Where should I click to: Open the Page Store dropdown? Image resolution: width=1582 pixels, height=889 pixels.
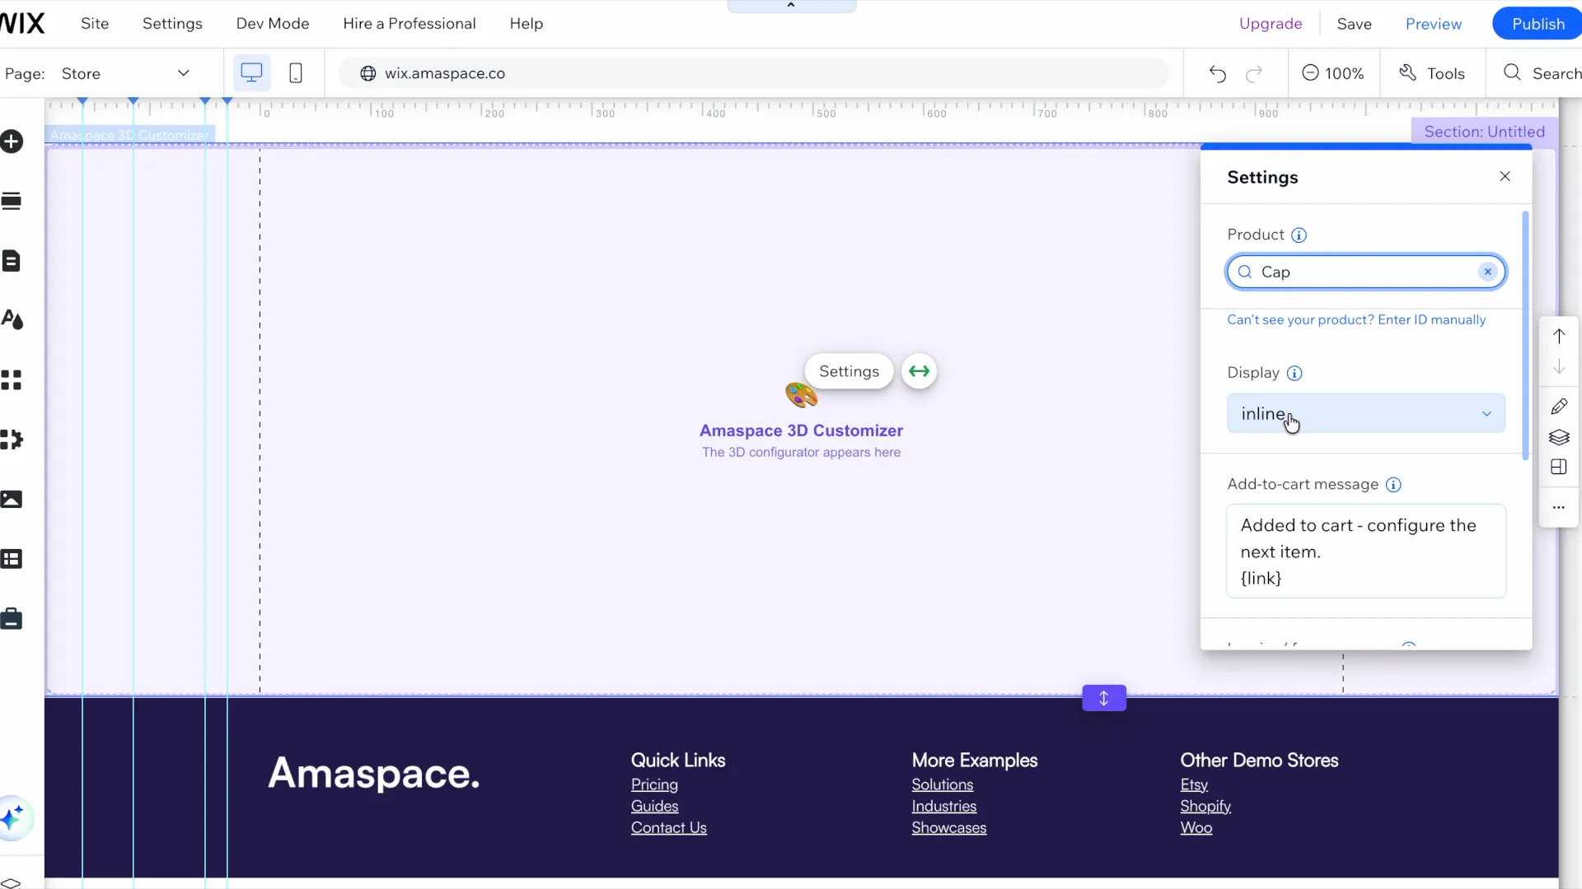pos(125,73)
